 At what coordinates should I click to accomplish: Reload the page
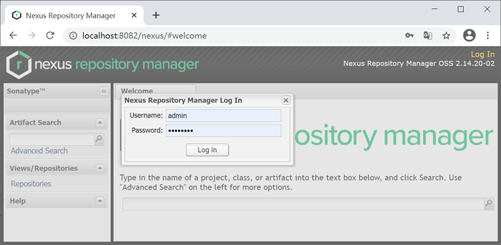pos(50,35)
